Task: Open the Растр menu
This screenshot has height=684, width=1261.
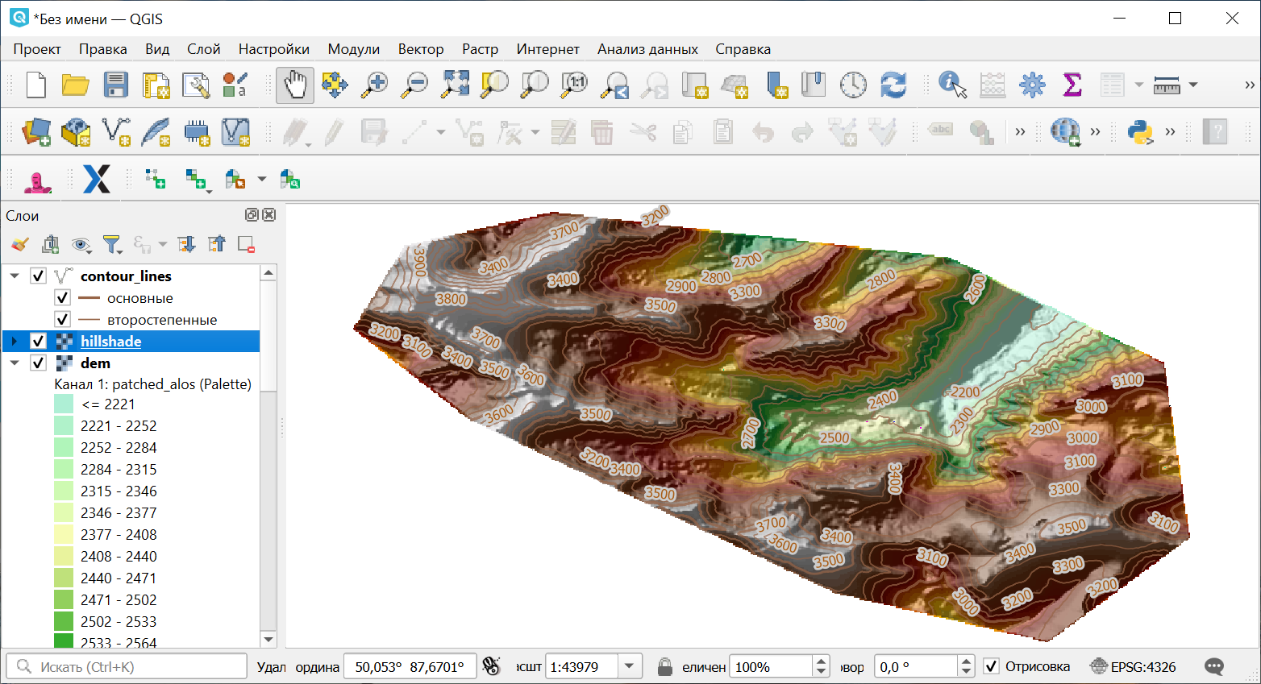Action: 480,49
